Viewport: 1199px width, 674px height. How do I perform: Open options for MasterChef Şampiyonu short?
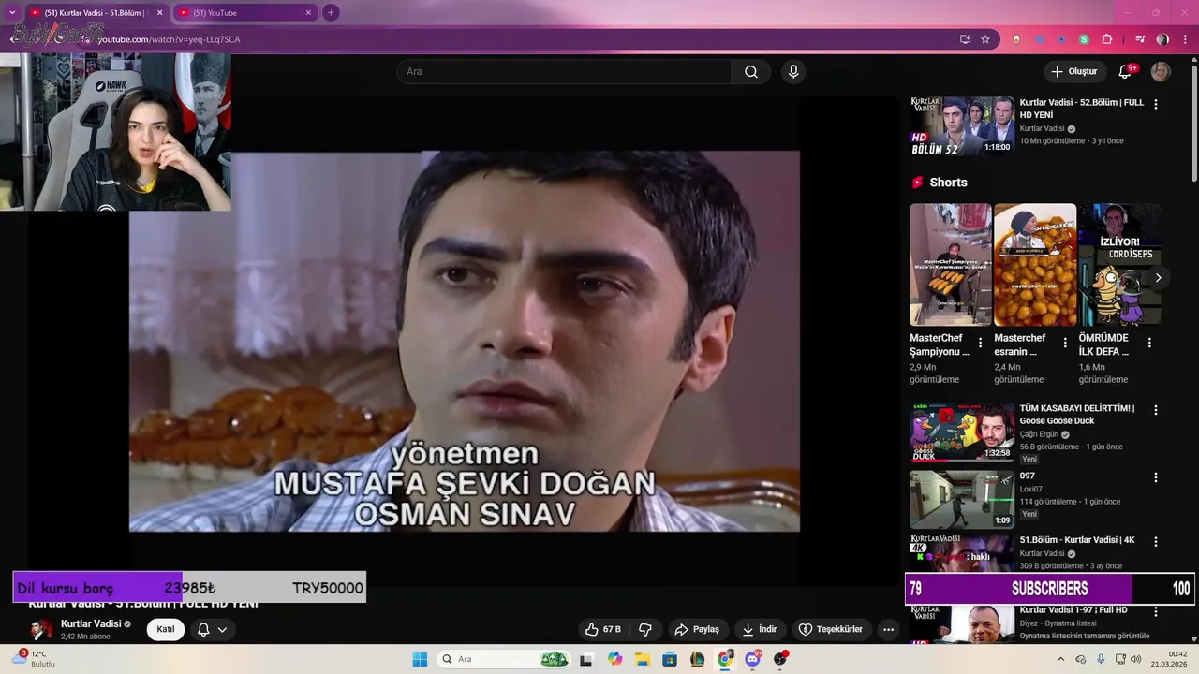pyautogui.click(x=980, y=343)
